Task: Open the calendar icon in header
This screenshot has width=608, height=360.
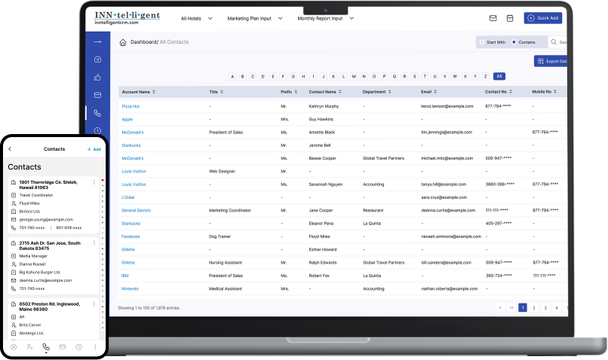Action: click(x=510, y=18)
